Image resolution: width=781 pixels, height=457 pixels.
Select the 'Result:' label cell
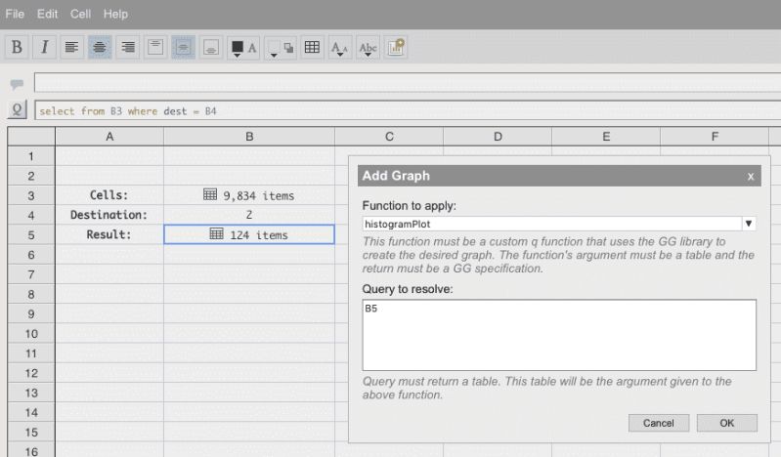[x=109, y=234]
